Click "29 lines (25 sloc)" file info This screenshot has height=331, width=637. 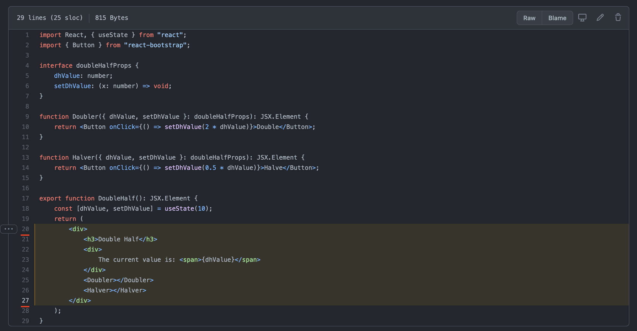click(50, 18)
